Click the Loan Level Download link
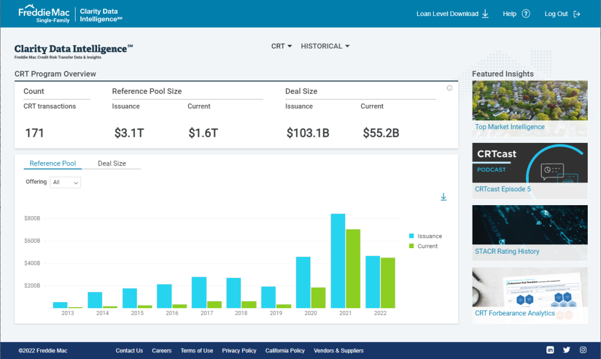 [x=447, y=14]
